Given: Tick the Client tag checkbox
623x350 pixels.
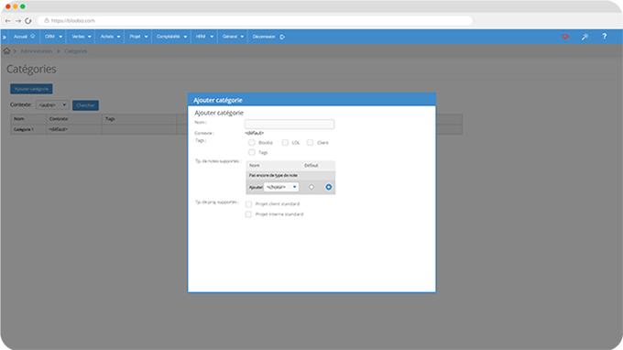Looking at the screenshot, I should (310, 142).
